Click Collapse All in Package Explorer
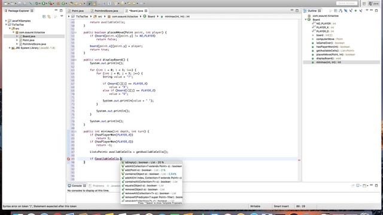The width and height of the screenshot is (383, 215). [x=44, y=16]
